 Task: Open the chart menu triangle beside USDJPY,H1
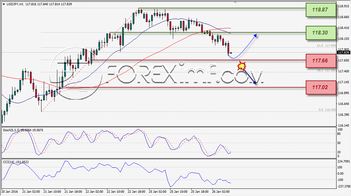(x=4, y=4)
